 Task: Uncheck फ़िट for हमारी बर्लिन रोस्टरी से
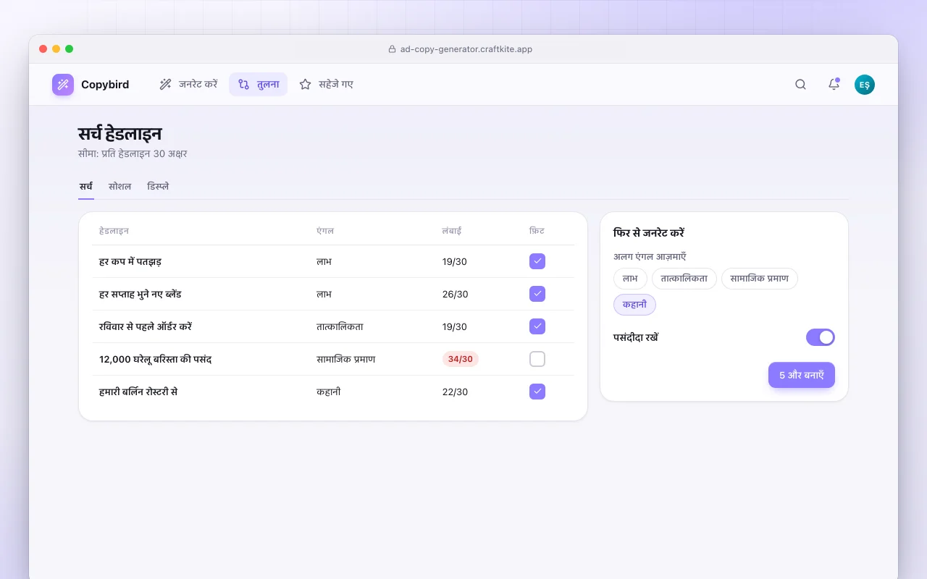537,392
